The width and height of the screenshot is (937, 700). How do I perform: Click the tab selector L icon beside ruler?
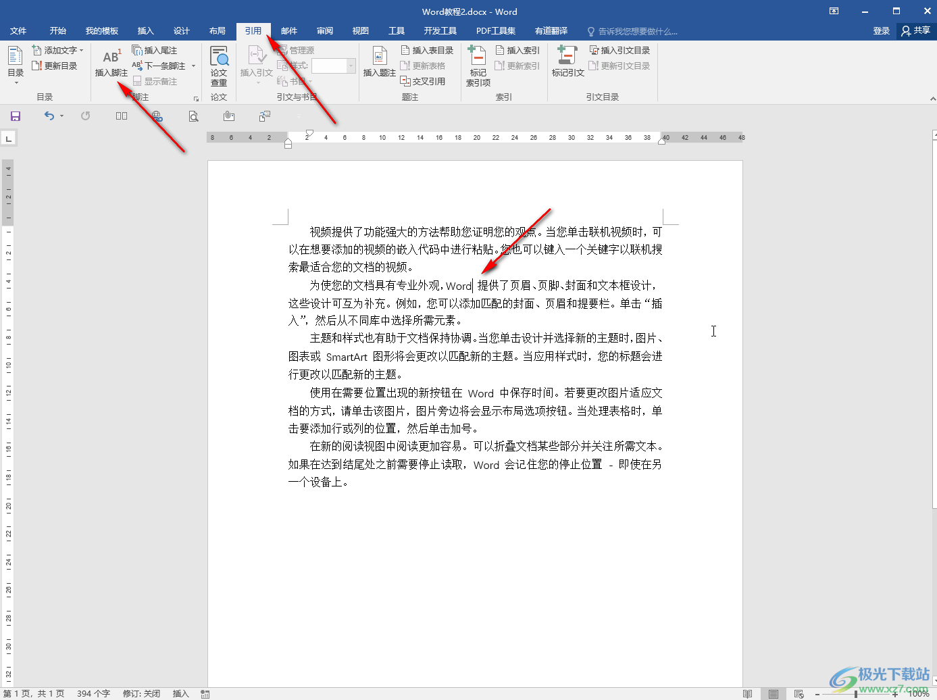click(9, 139)
